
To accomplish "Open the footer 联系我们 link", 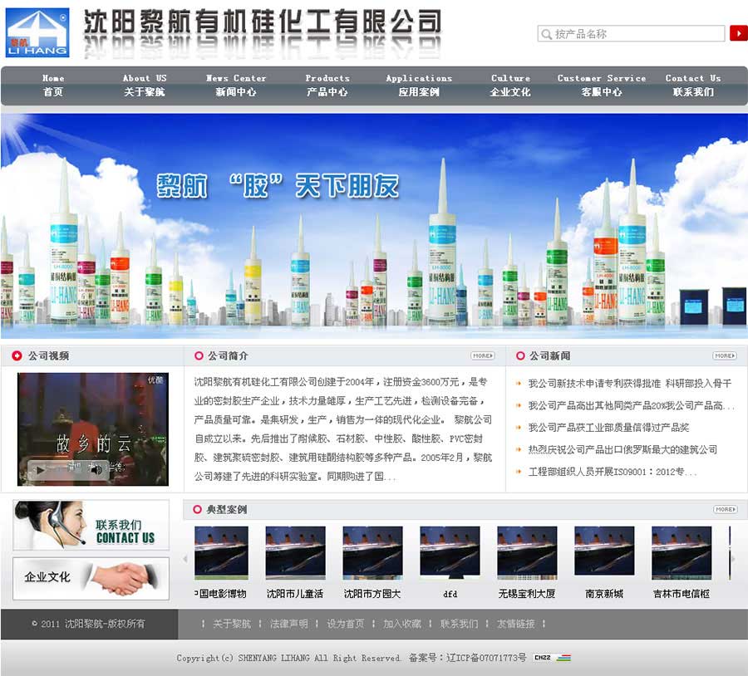I will click(459, 624).
